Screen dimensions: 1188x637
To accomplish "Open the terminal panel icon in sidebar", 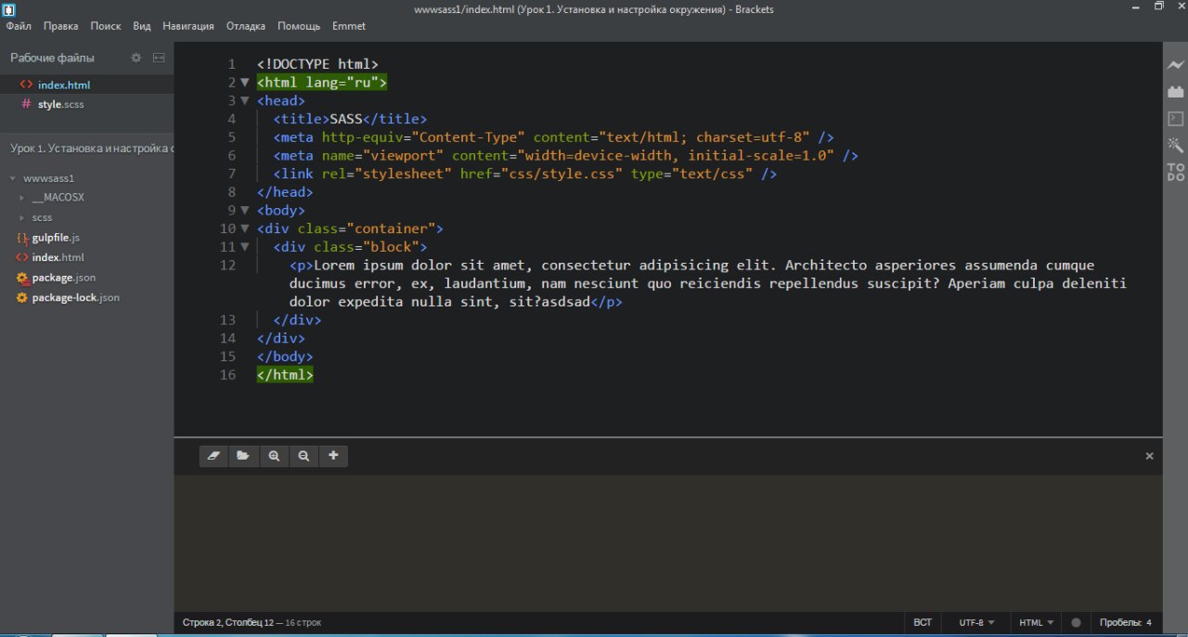I will (1176, 119).
